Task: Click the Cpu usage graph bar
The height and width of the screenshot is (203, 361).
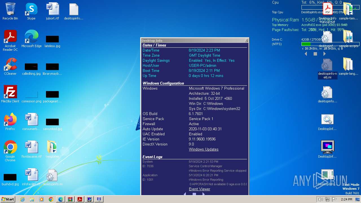Action: coord(330,7)
